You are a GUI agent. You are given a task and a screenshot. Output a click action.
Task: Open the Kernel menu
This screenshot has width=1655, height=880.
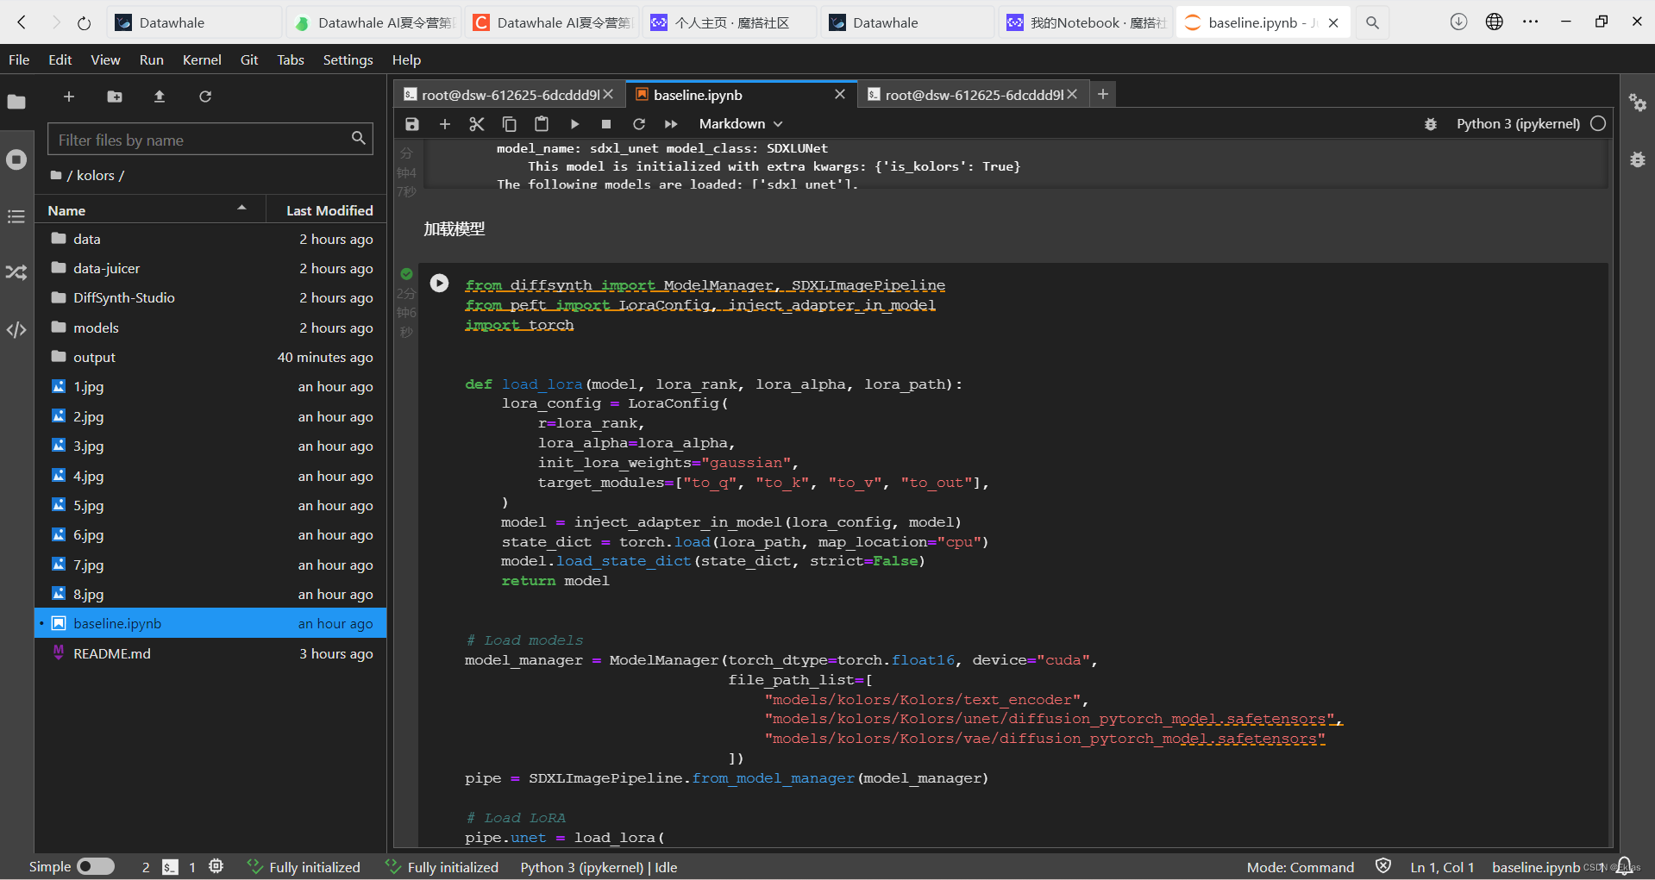pos(202,59)
